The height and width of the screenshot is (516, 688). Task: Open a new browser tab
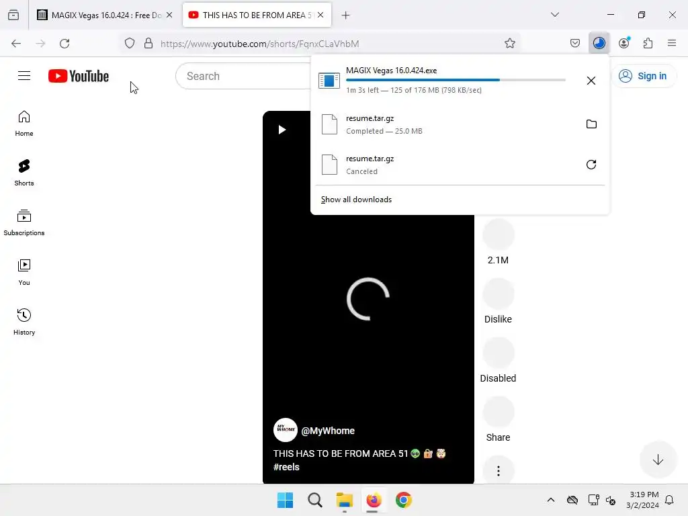pos(346,15)
